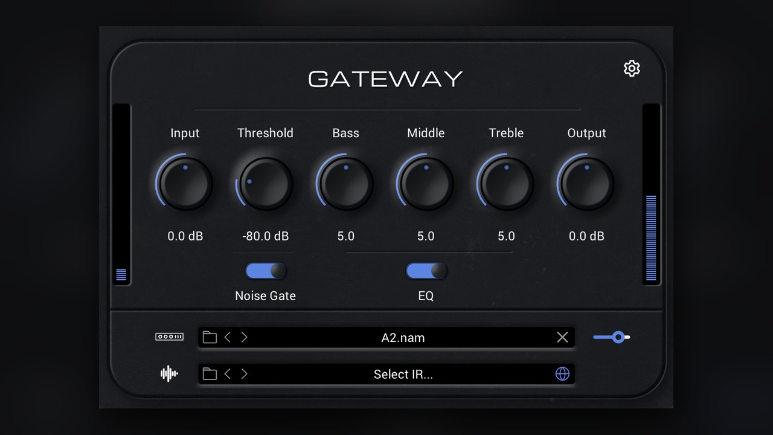Click the A2.nam model name
Image resolution: width=773 pixels, height=435 pixels.
[403, 338]
